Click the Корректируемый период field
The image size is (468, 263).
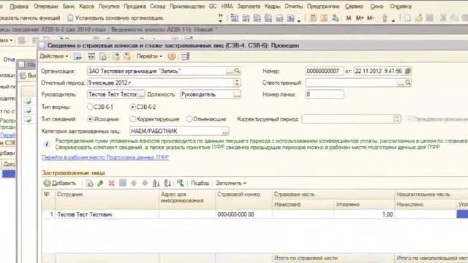[x=351, y=119]
